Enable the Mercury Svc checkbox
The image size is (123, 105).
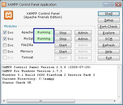pyautogui.click(x=5, y=51)
